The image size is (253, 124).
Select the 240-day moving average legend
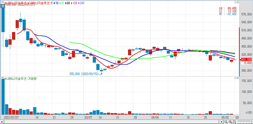pos(81,3)
